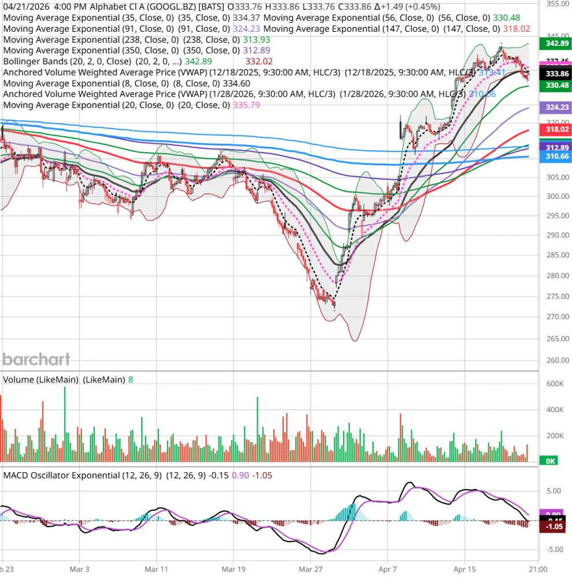
Task: Click the 'Apr 7' date on time axis
Action: click(388, 569)
